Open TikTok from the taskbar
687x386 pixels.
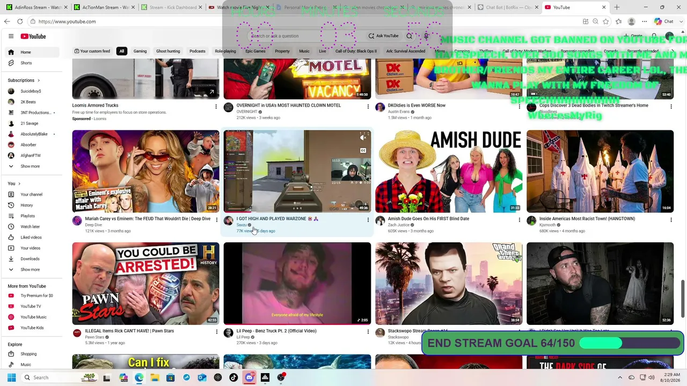pos(233,377)
